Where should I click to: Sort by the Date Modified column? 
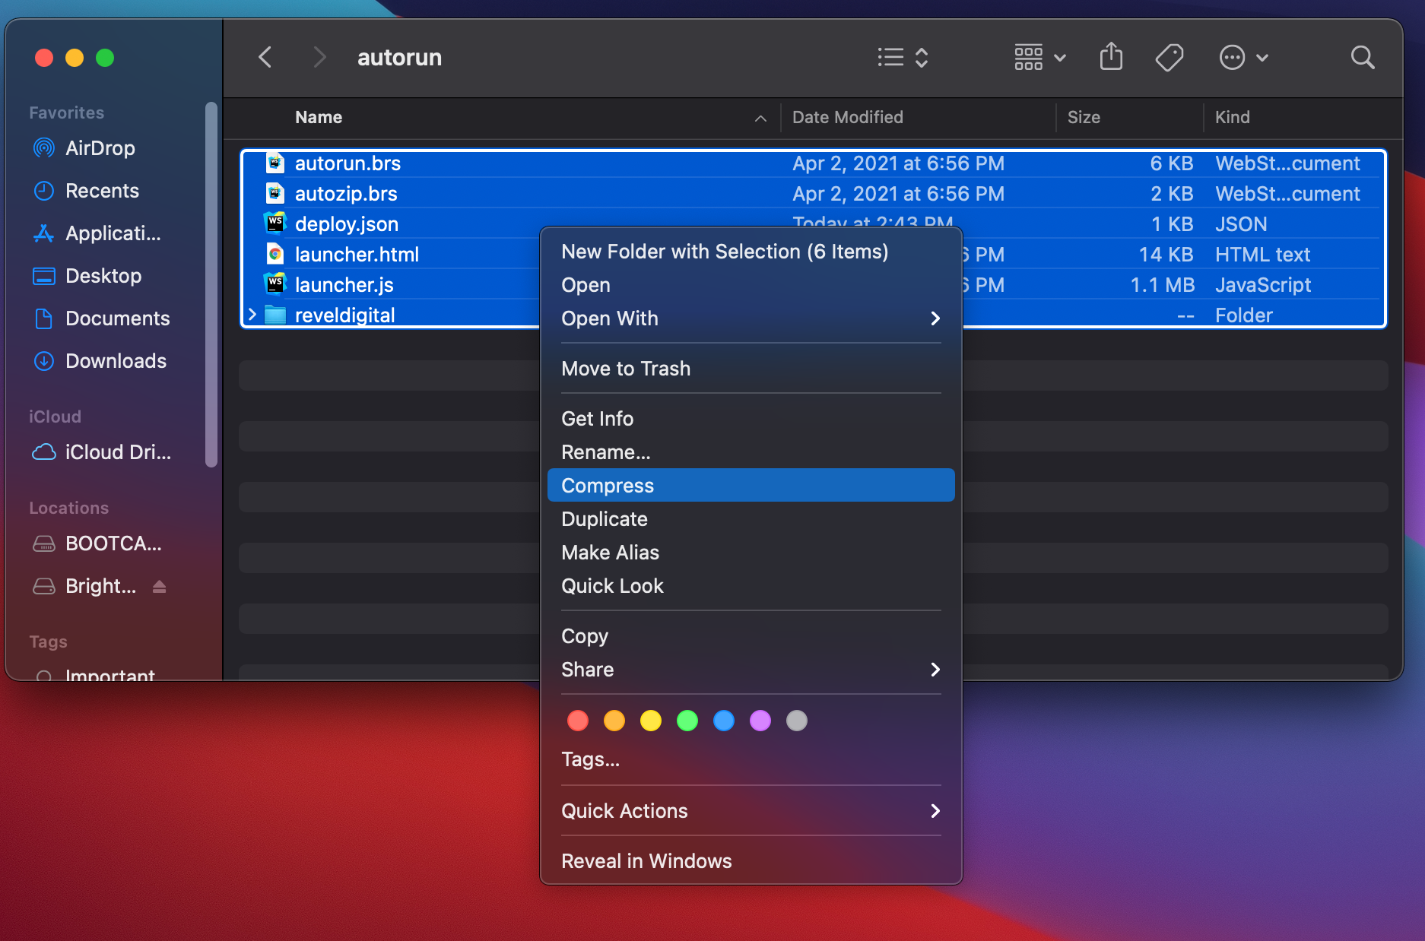[x=847, y=117]
